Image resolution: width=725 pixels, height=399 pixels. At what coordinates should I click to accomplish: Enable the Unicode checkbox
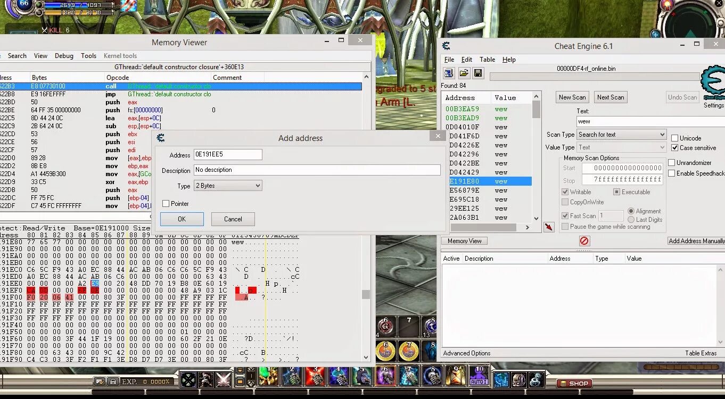point(674,138)
